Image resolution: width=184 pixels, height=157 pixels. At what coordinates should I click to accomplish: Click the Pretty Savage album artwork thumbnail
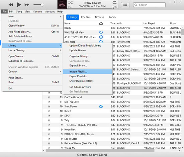[x=62, y=5]
